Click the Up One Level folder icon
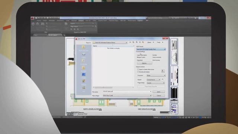Screen dimensions: 238x134 (x=133, y=42)
